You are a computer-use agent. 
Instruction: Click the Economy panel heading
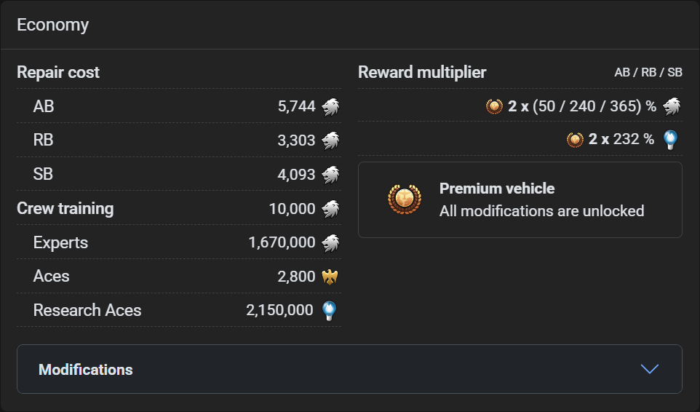pyautogui.click(x=53, y=25)
